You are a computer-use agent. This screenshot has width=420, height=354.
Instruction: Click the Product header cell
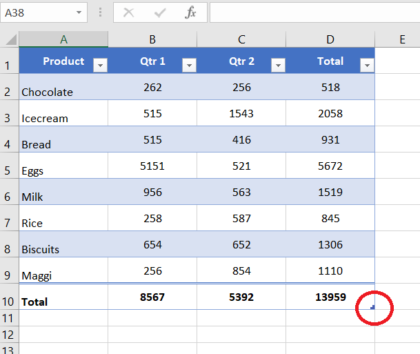click(x=63, y=61)
